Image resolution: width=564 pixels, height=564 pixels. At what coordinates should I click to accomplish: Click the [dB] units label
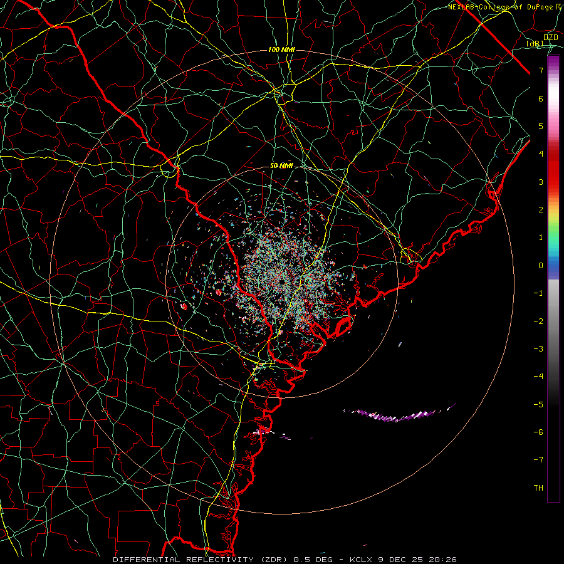point(535,43)
